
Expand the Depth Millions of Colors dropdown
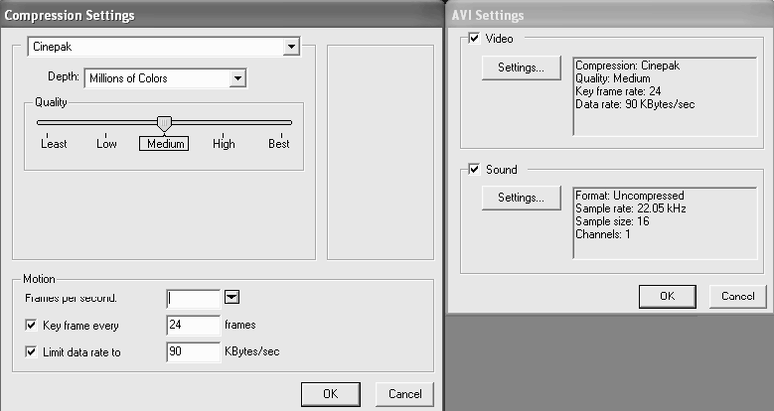(x=236, y=77)
